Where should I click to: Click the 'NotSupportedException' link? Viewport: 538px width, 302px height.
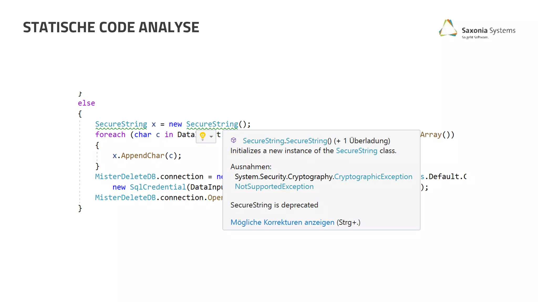point(274,186)
